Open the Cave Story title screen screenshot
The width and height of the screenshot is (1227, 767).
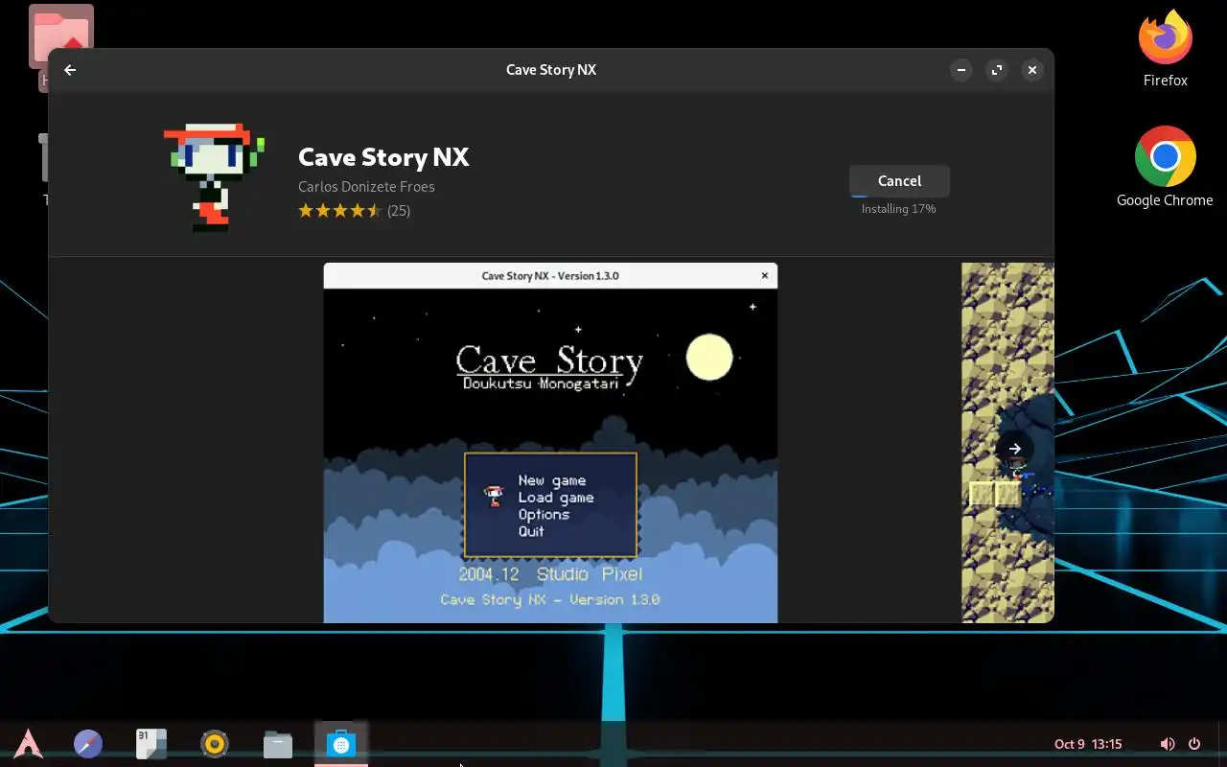point(550,443)
